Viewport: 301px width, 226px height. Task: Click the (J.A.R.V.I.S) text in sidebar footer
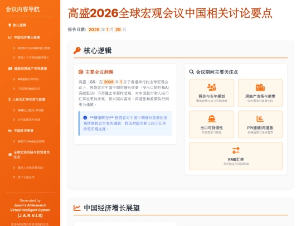click(30, 215)
